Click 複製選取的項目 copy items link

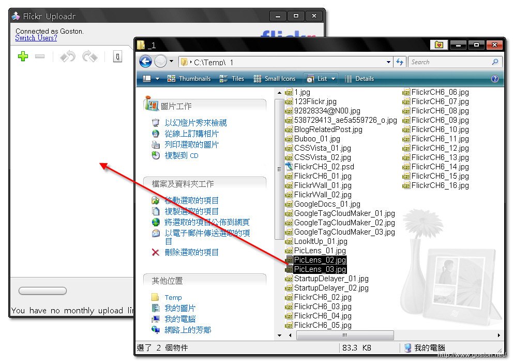(x=191, y=211)
